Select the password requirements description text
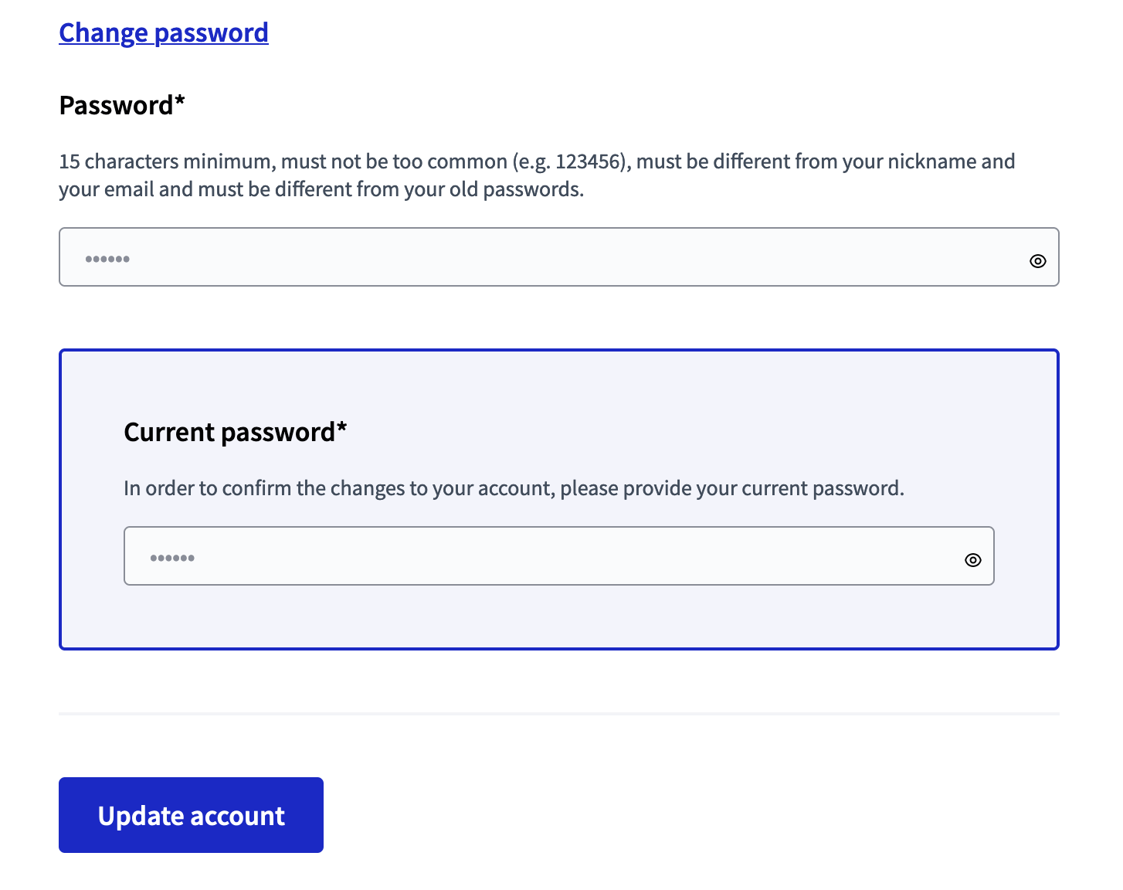 pos(537,175)
